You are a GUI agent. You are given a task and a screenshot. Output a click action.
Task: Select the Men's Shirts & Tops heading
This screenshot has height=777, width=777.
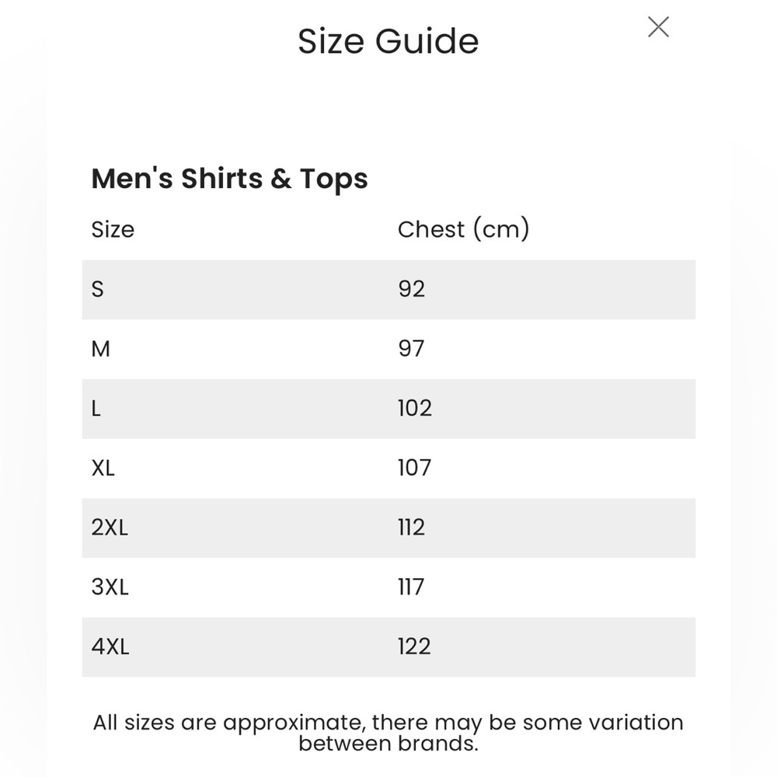229,179
